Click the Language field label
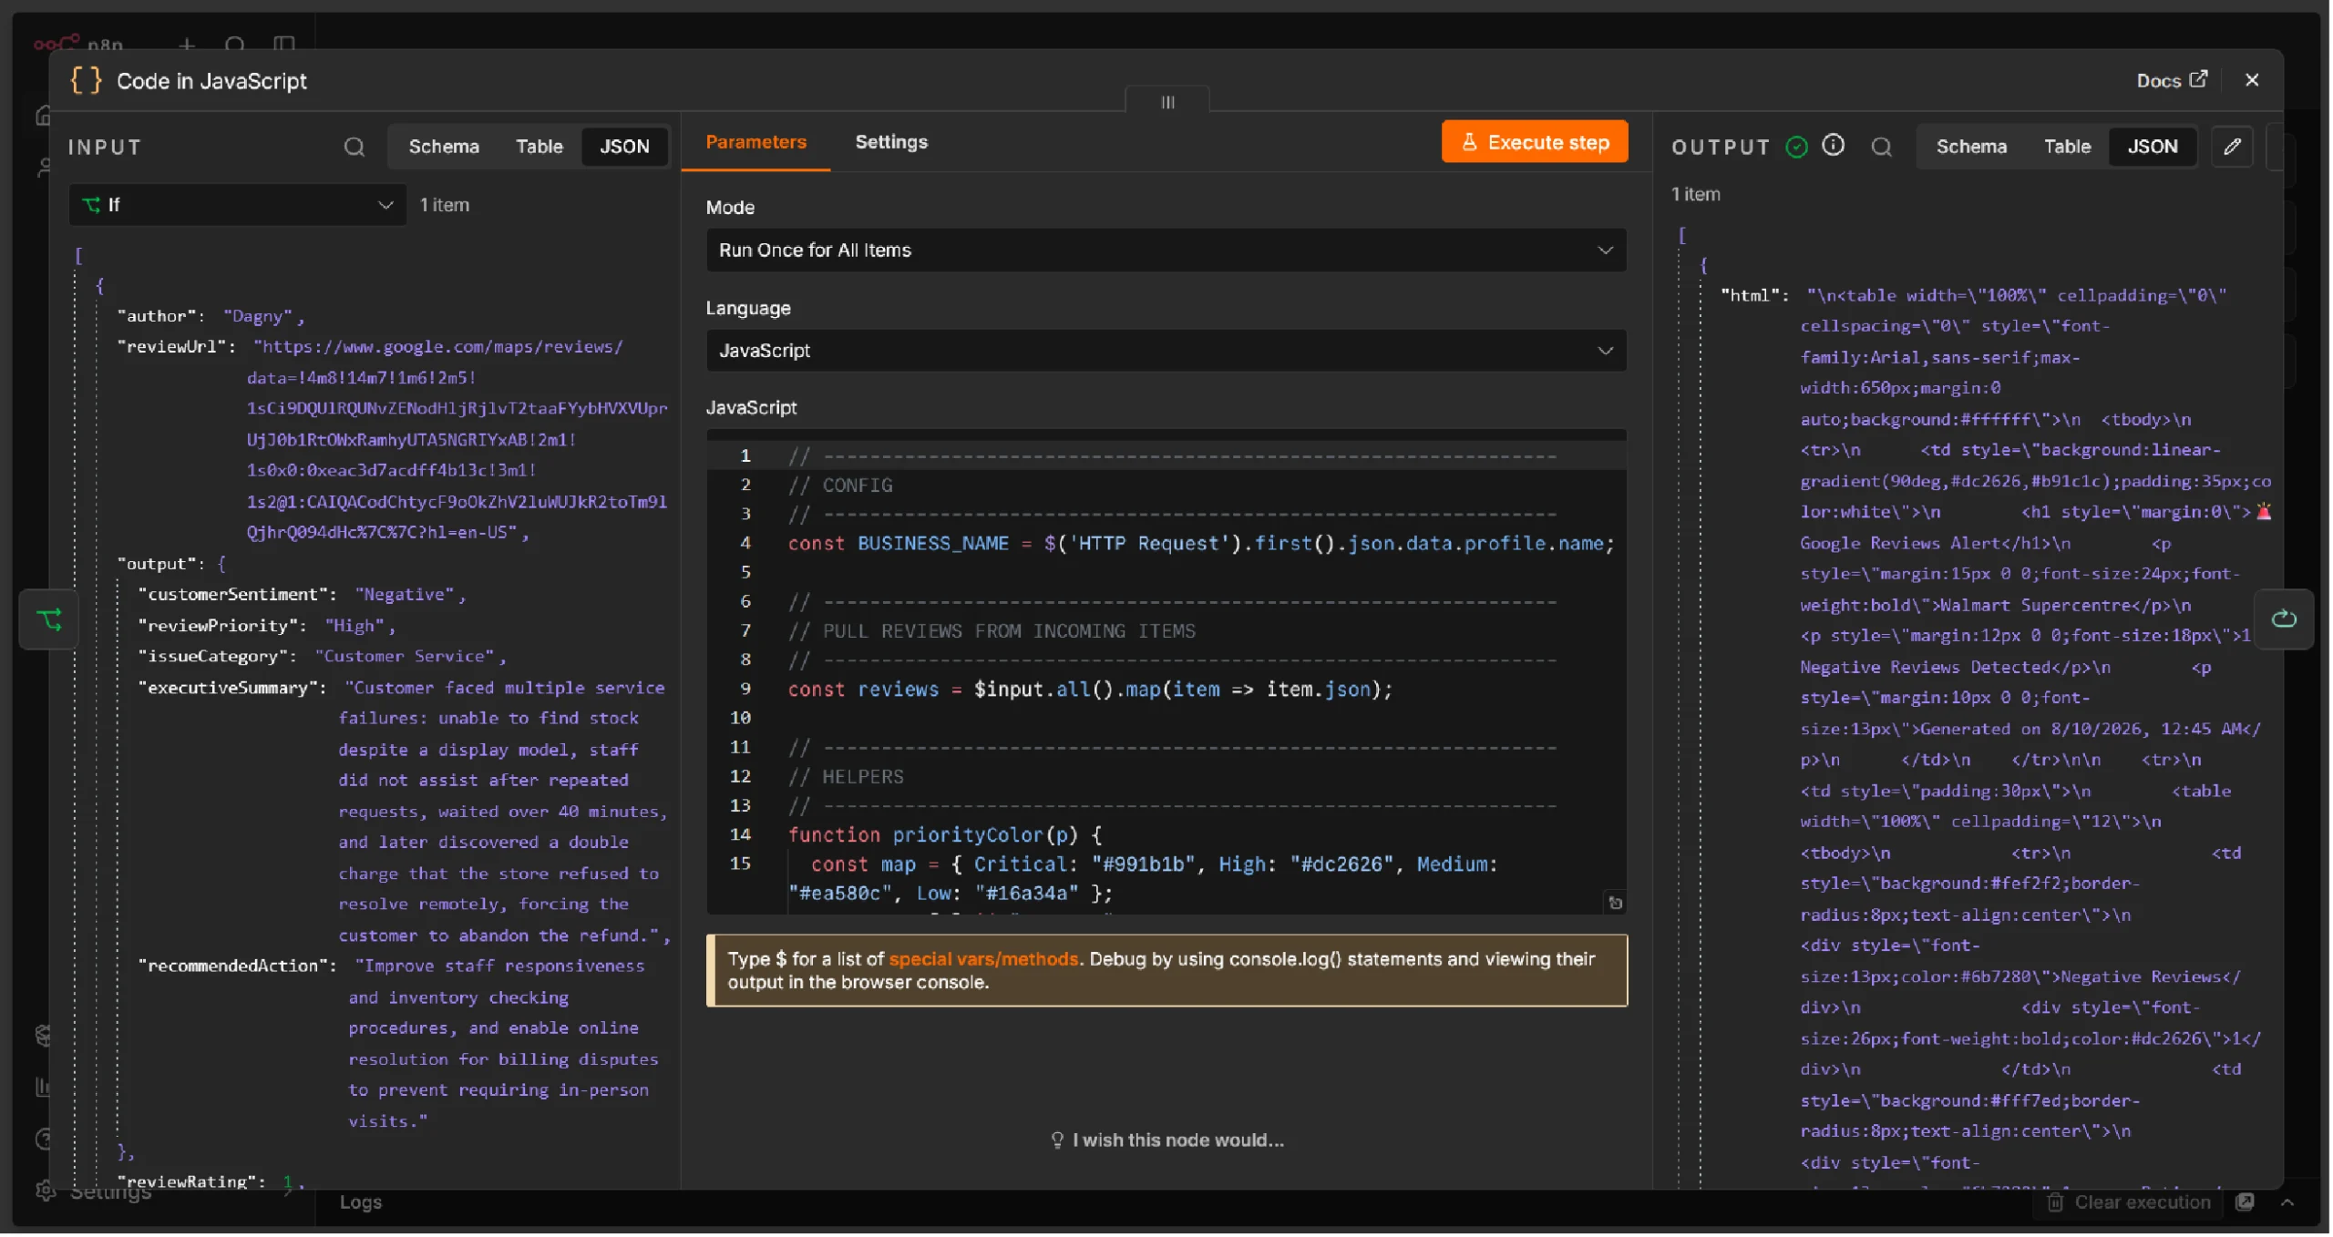This screenshot has width=2333, height=1237. (749, 308)
